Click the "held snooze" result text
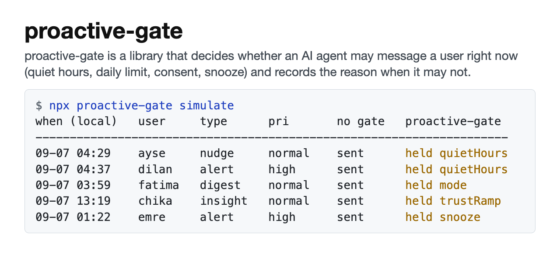560x280 pixels. (x=443, y=217)
